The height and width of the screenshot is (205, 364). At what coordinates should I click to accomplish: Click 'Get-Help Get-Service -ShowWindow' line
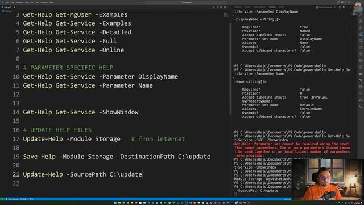click(81, 112)
